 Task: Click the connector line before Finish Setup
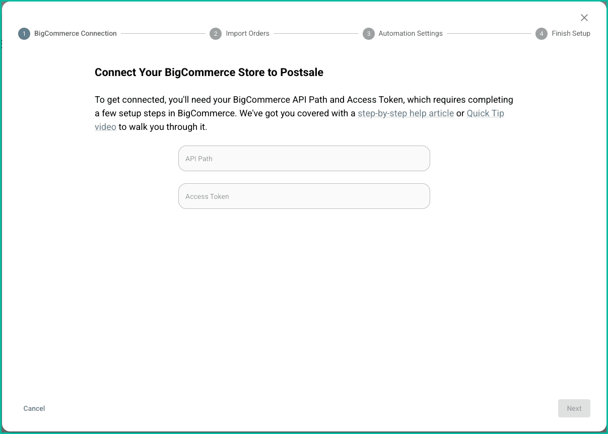point(489,33)
